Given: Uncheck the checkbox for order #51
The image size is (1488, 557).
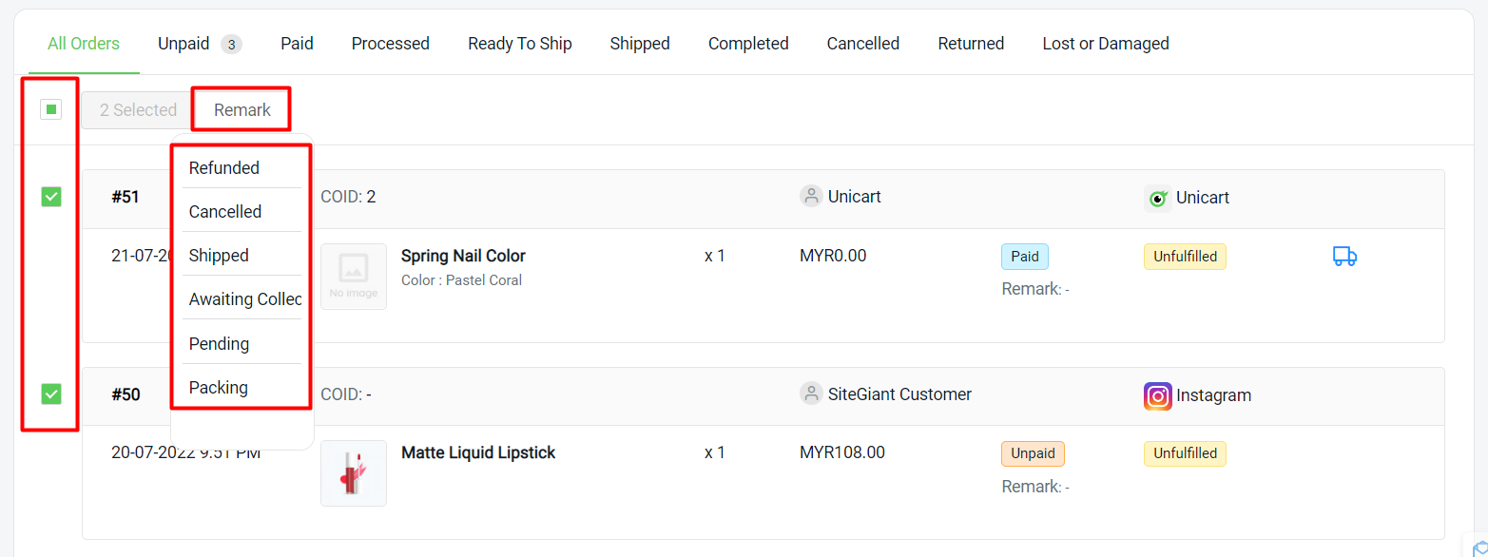Looking at the screenshot, I should coord(49,197).
